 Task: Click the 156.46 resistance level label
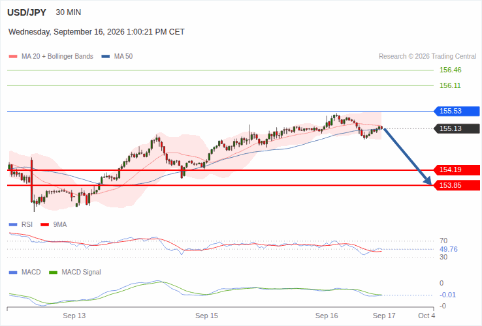[451, 70]
